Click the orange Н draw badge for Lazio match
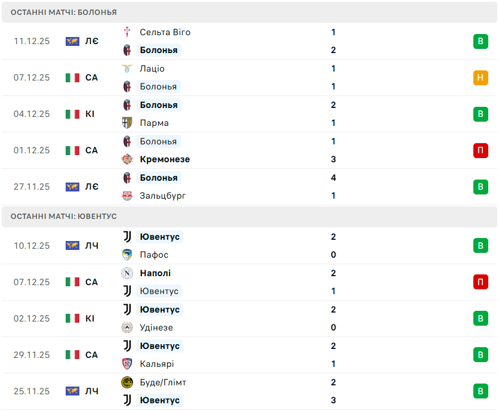Viewport: 499px width, 411px height. (480, 78)
